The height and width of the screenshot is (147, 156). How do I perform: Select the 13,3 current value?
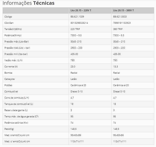[x=115, y=67]
